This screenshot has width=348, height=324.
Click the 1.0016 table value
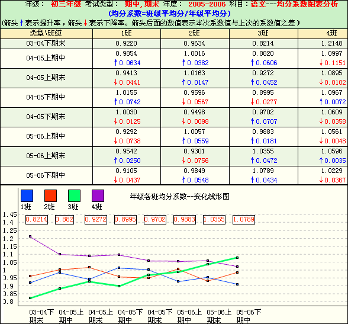coord(194,53)
